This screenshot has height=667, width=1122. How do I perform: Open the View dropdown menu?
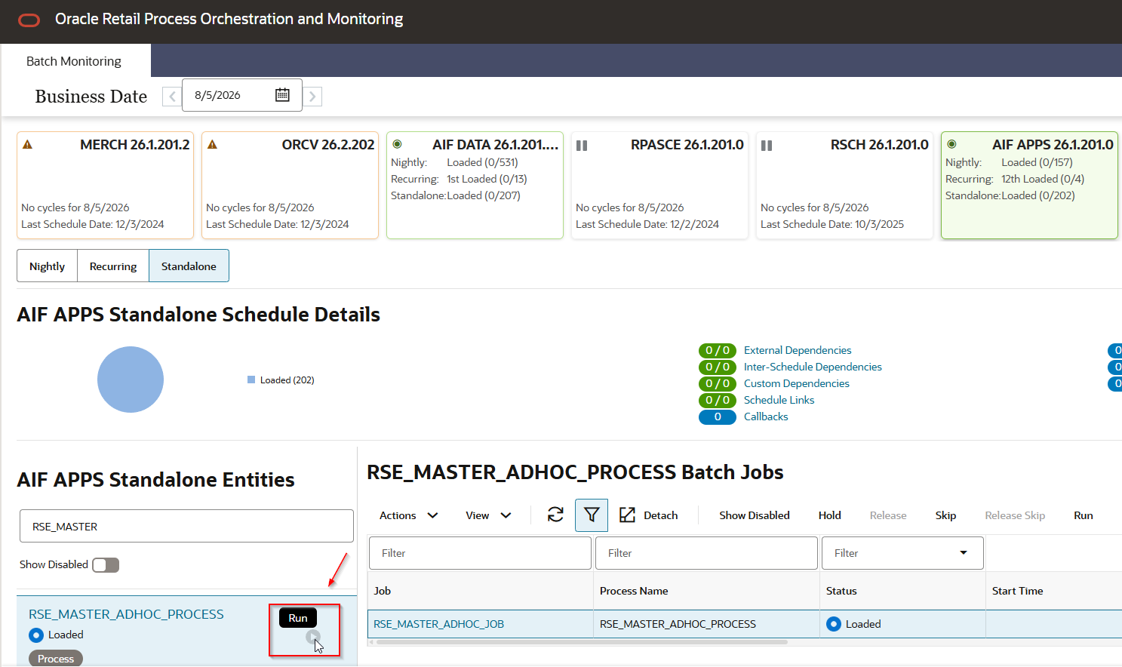coord(488,515)
